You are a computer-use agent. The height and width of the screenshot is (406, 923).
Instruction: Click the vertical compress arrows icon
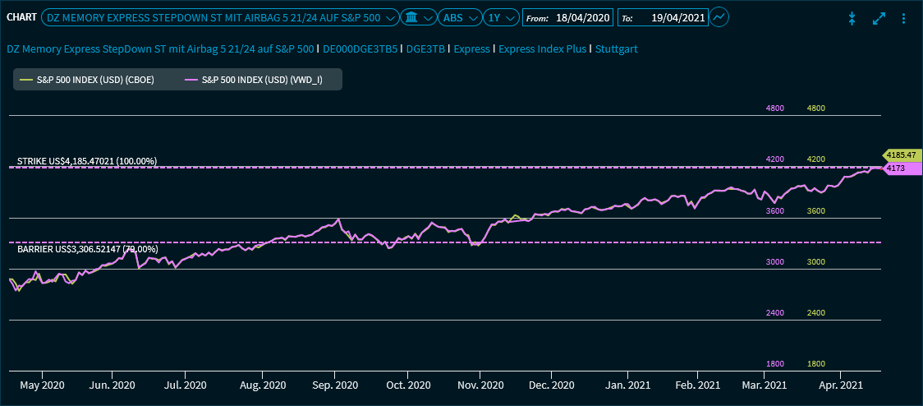[x=852, y=18]
